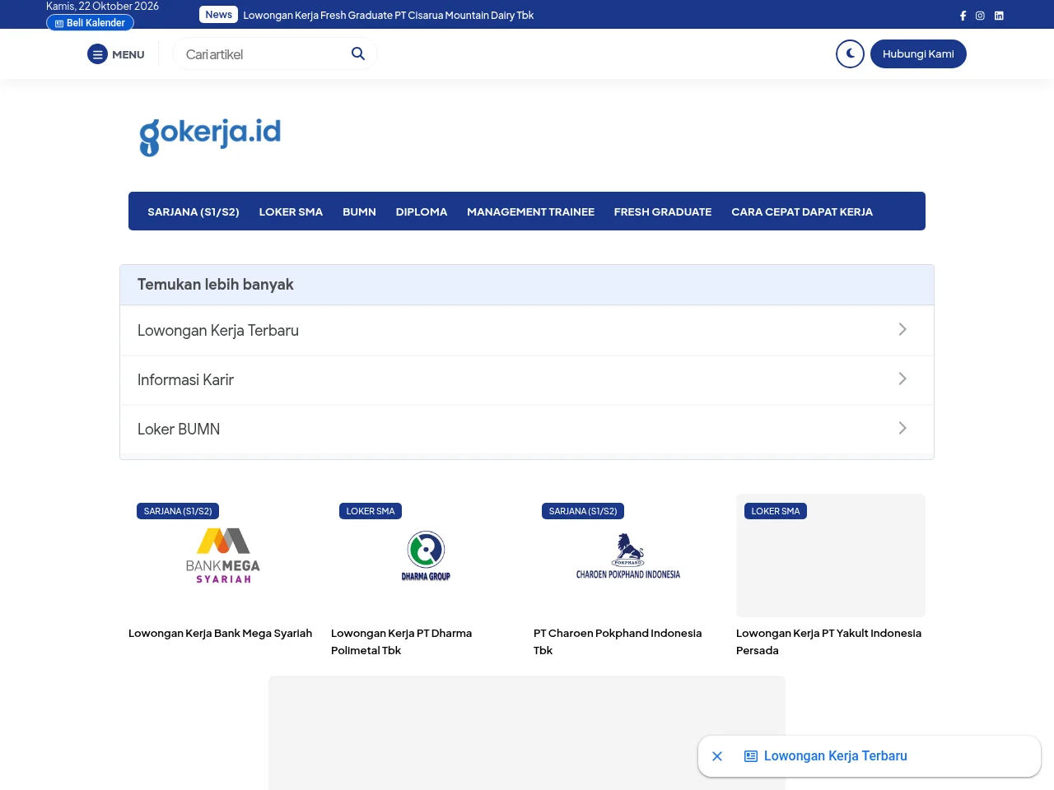This screenshot has height=790, width=1054.
Task: Click the Beli Kalender button
Action: [x=90, y=23]
